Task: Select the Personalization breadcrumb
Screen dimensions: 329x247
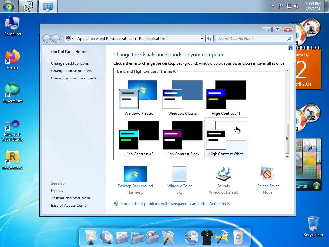Action: pyautogui.click(x=152, y=39)
